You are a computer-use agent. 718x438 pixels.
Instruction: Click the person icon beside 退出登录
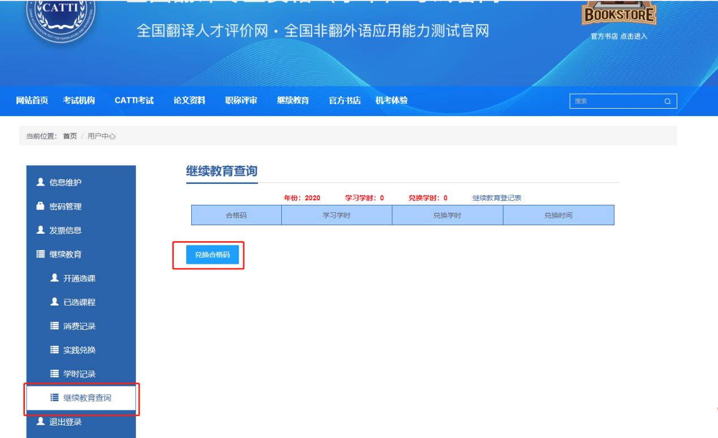click(x=40, y=422)
